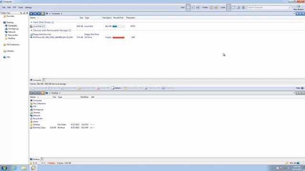Click Local Disk (C:) drive icon
Viewport: 305px width, 171px height.
(x=31, y=26)
